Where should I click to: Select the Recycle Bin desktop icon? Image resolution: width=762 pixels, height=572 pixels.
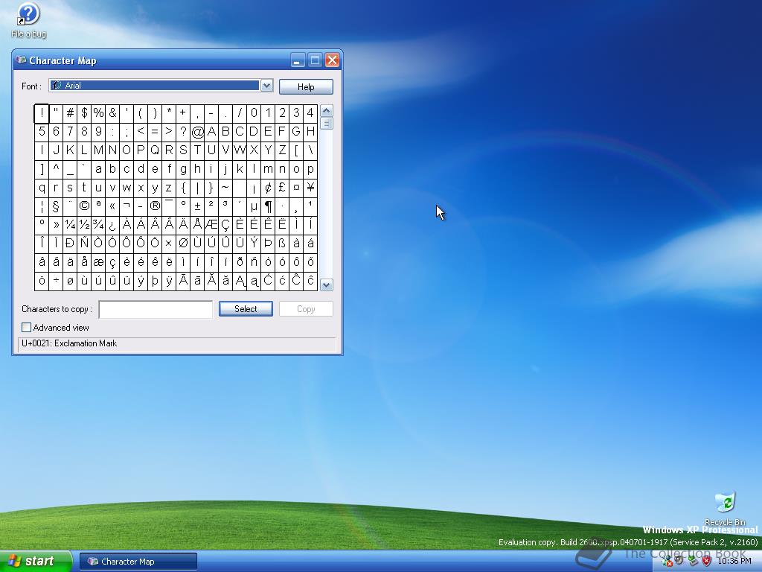click(725, 508)
